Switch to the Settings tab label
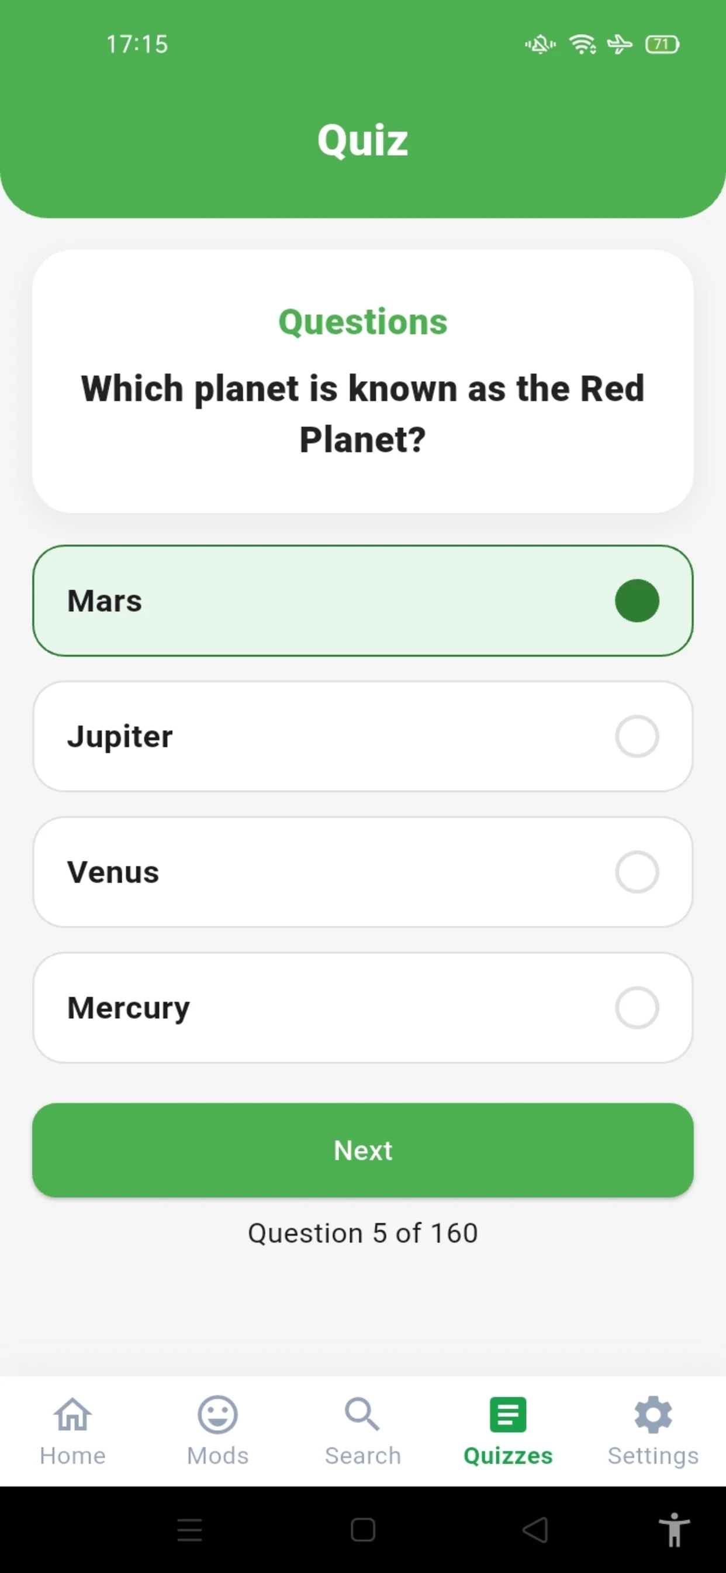This screenshot has width=726, height=1573. tap(653, 1457)
